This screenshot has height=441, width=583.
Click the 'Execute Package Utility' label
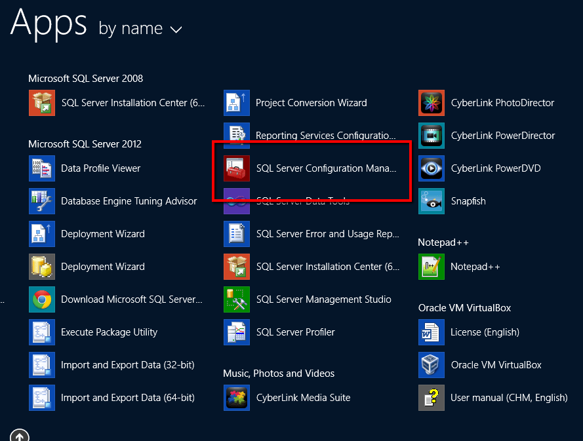tap(109, 332)
